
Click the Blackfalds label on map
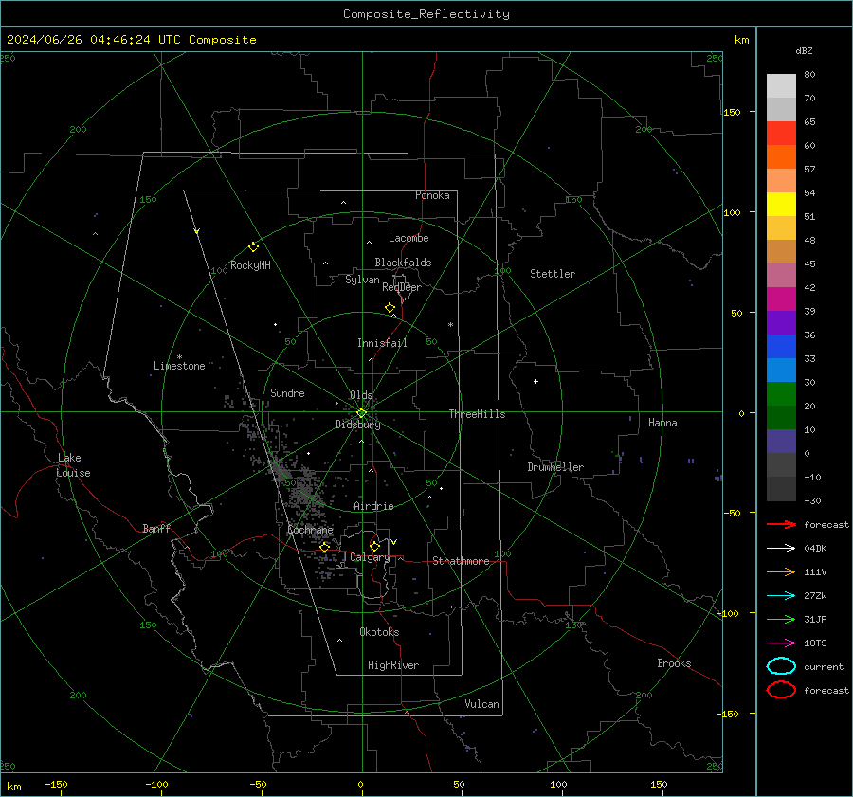point(403,263)
